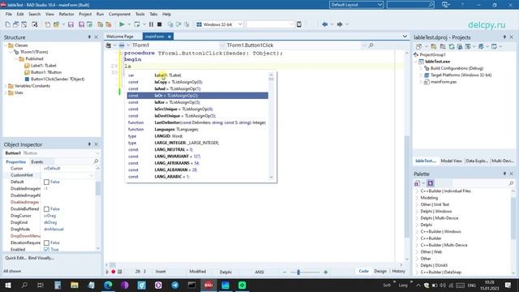Click the code completion list scrollbar
Viewport: 519px width, 292px height.
[x=271, y=127]
